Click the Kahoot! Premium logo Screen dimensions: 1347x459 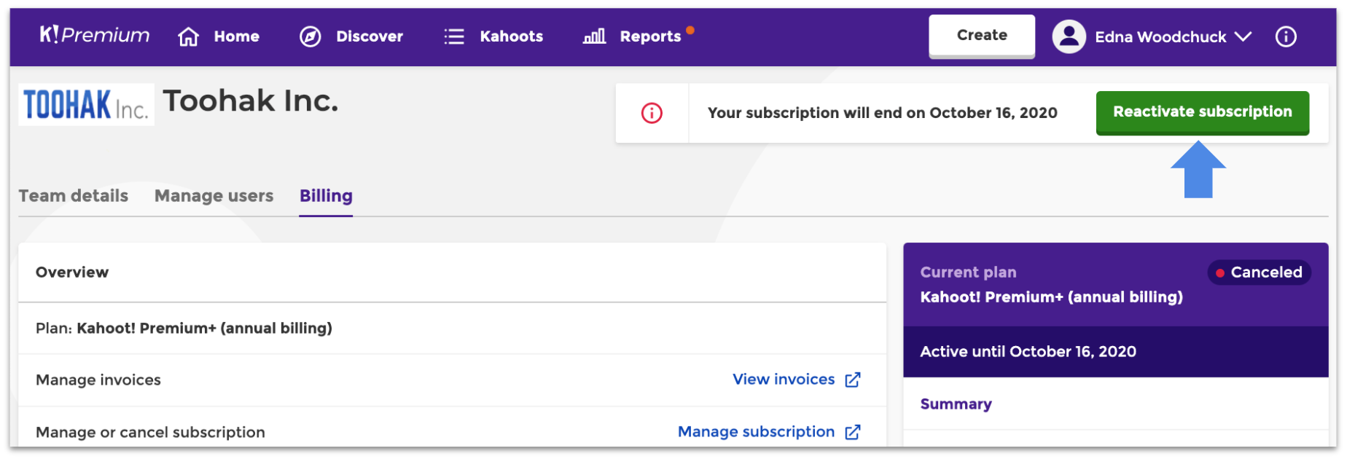[95, 35]
